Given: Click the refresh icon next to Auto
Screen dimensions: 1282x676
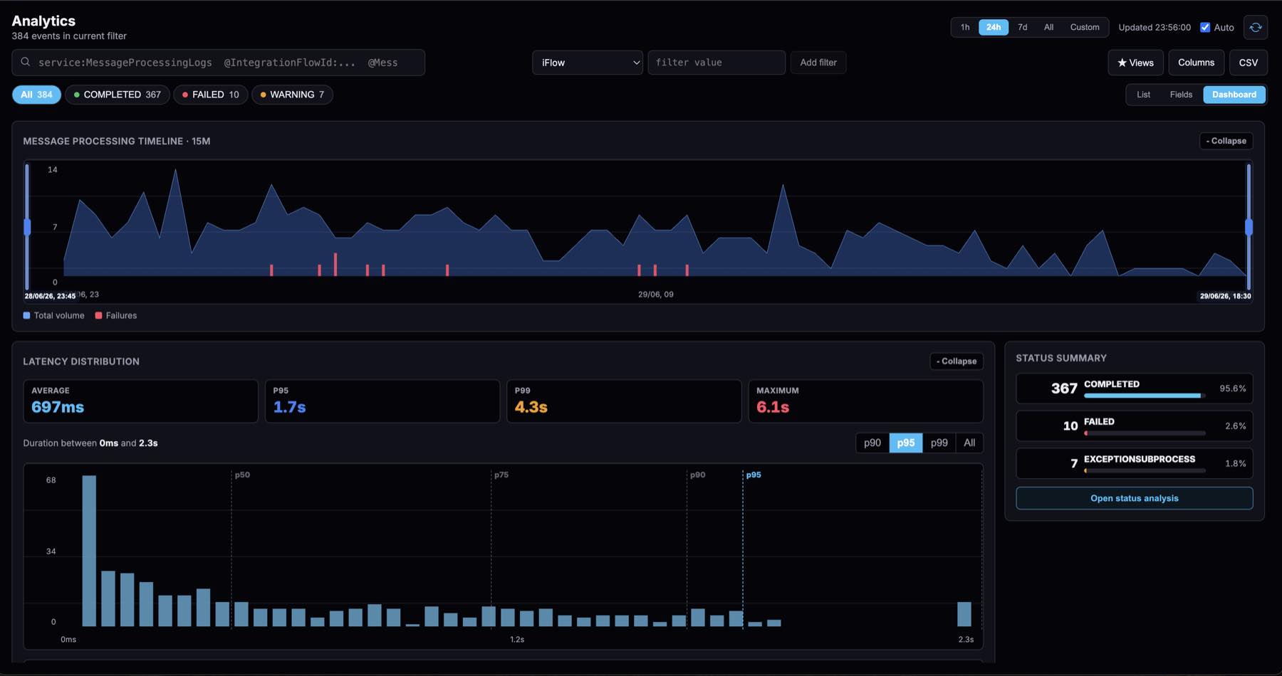Looking at the screenshot, I should (x=1256, y=27).
